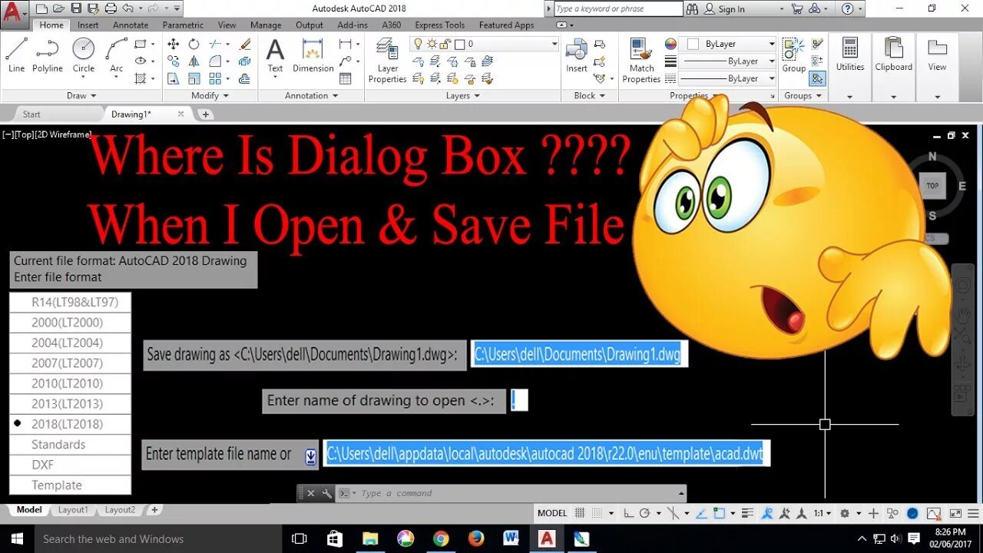Choose DXF file format option

[x=70, y=465]
